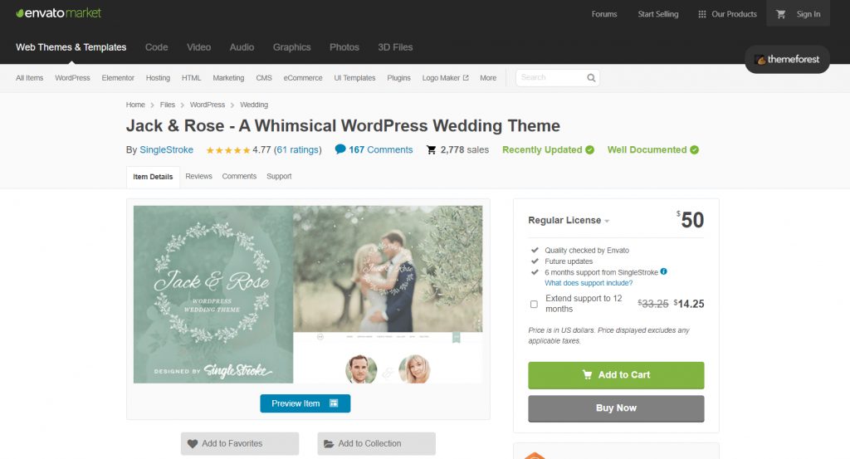This screenshot has height=459, width=850.
Task: Click the Well Documented checkmark badge
Action: [x=695, y=149]
